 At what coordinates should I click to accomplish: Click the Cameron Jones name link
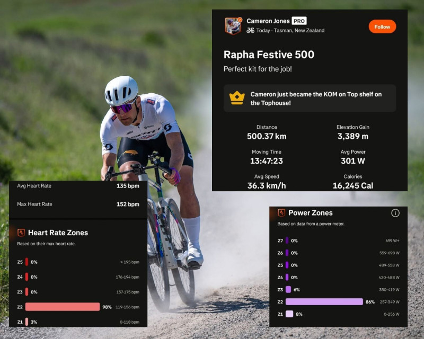(x=268, y=21)
